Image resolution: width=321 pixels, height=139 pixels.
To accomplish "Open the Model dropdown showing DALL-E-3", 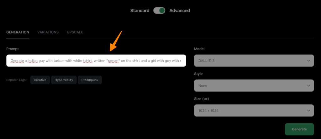I will 251,61.
